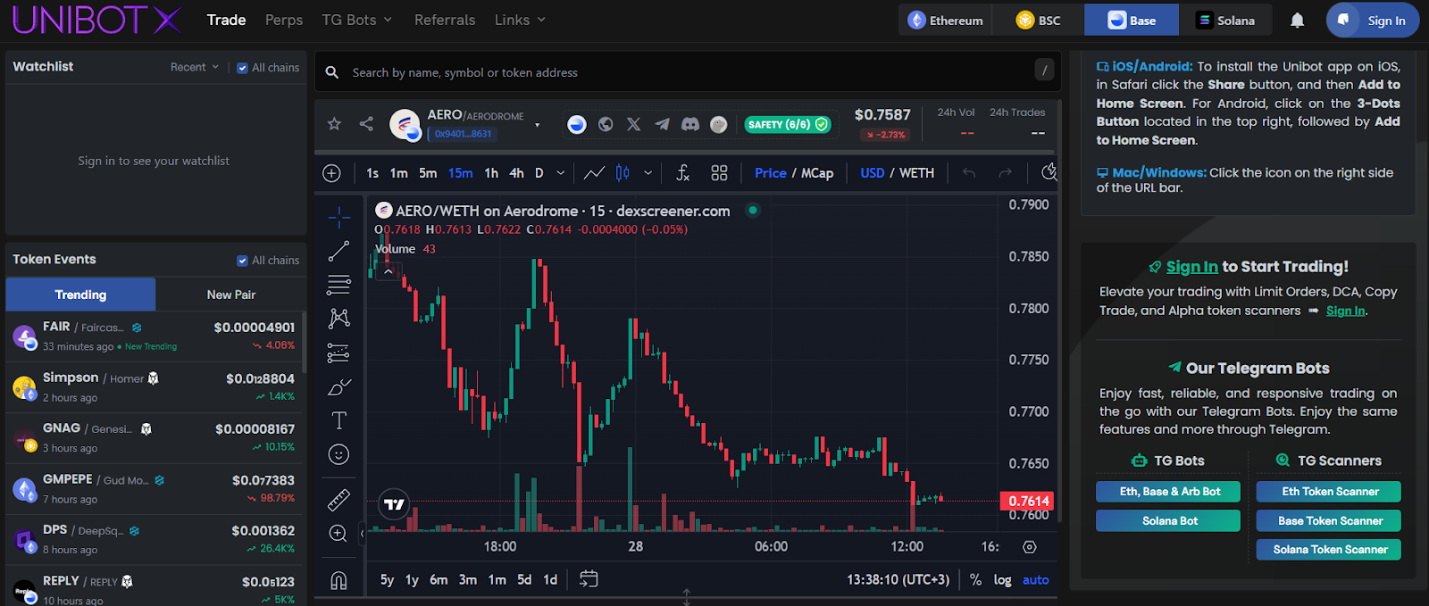
Task: Click the token search input field
Action: point(688,72)
